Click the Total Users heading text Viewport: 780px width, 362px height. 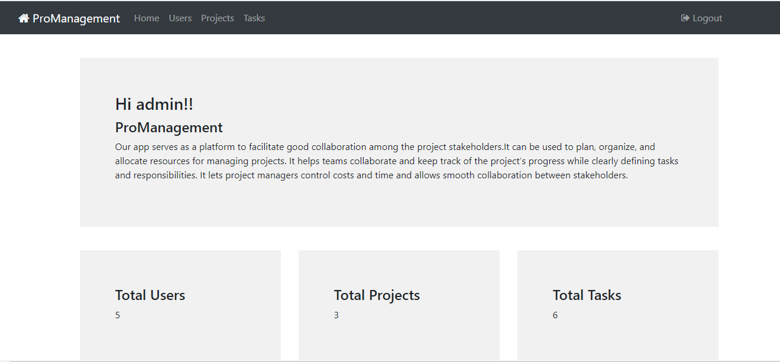(150, 295)
